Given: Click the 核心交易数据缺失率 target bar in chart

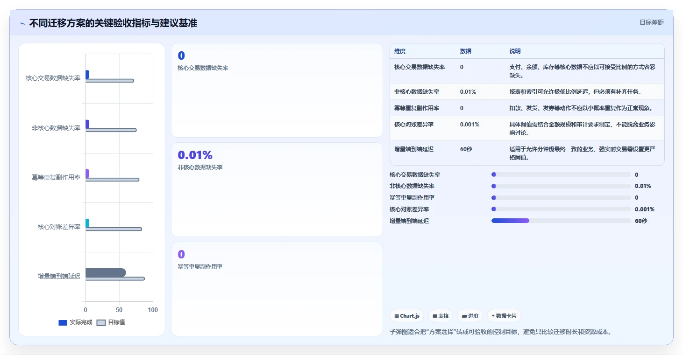Looking at the screenshot, I should click(109, 81).
